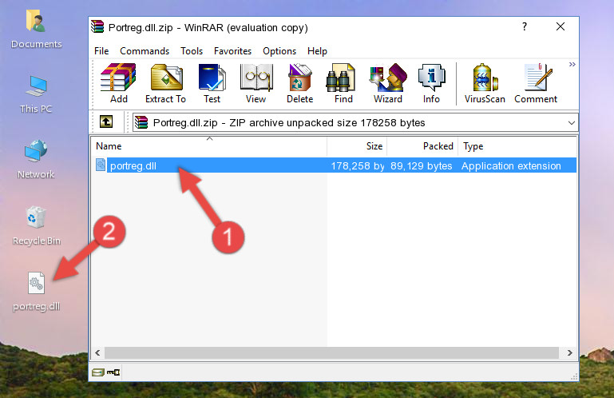The height and width of the screenshot is (398, 614).
Task: Open the Find binoculars tool
Action: (343, 83)
